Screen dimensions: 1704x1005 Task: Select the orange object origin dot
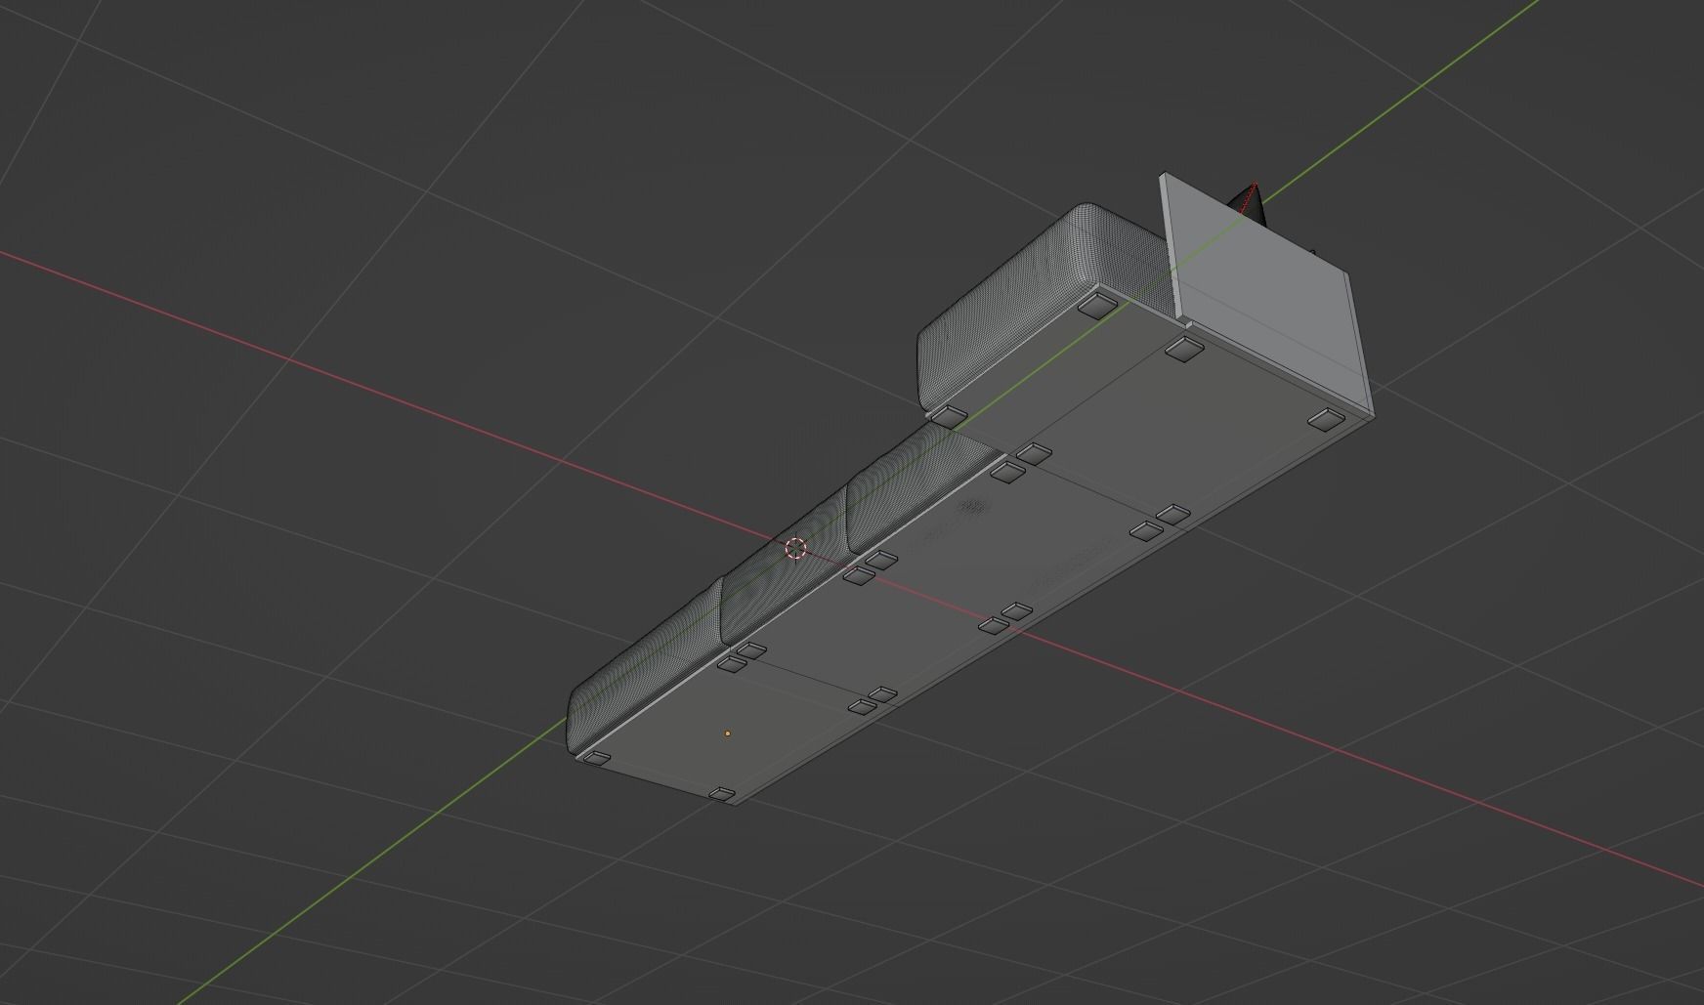(x=727, y=733)
